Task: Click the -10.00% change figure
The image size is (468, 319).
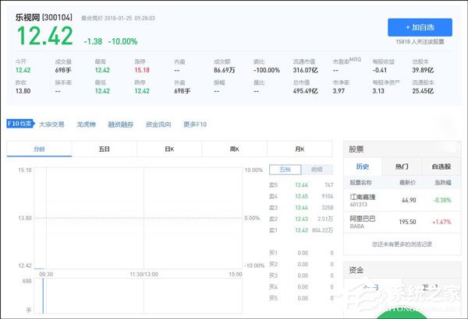Action: [x=122, y=41]
